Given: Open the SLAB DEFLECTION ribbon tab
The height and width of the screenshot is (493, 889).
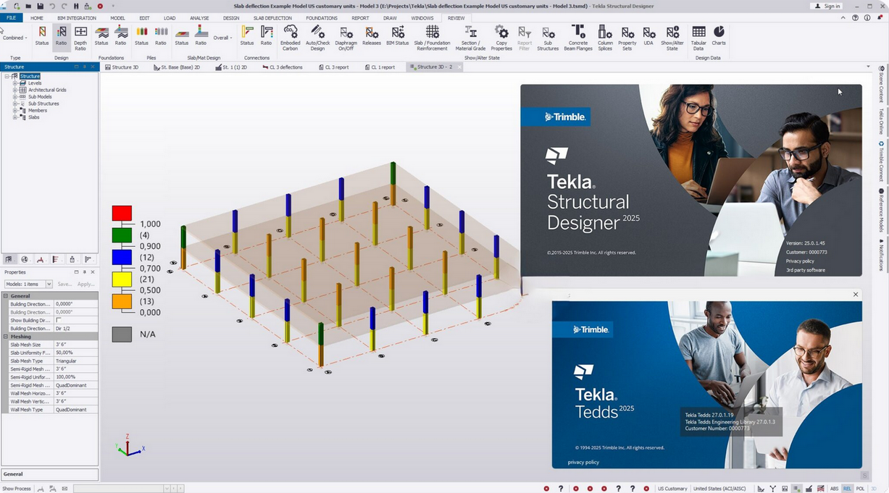Looking at the screenshot, I should pos(272,18).
